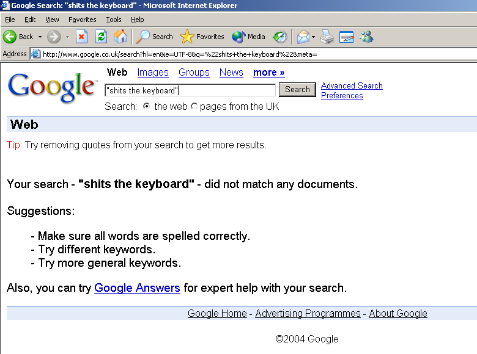
Task: Click the address bar URL field
Action: (253, 54)
